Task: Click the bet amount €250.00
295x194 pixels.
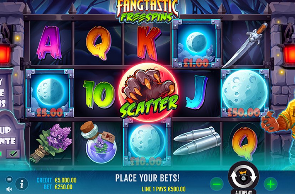Action: point(63,187)
